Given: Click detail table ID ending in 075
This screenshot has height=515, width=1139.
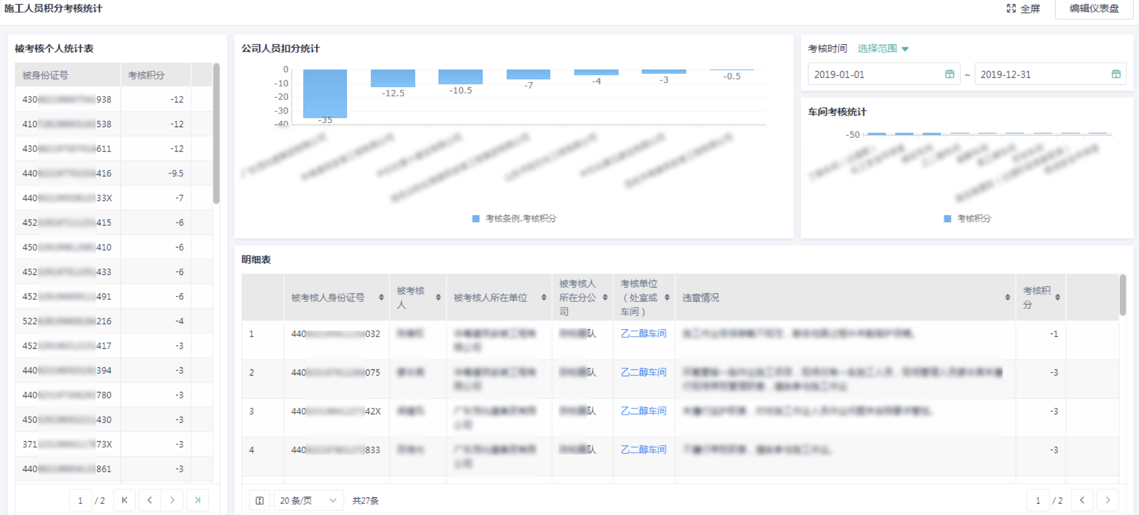Looking at the screenshot, I should point(336,373).
